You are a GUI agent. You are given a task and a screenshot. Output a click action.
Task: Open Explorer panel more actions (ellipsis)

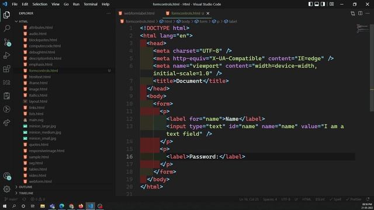coord(109,13)
